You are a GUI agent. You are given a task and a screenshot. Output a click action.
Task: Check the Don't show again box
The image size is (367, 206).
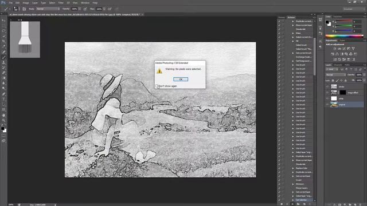coord(157,86)
